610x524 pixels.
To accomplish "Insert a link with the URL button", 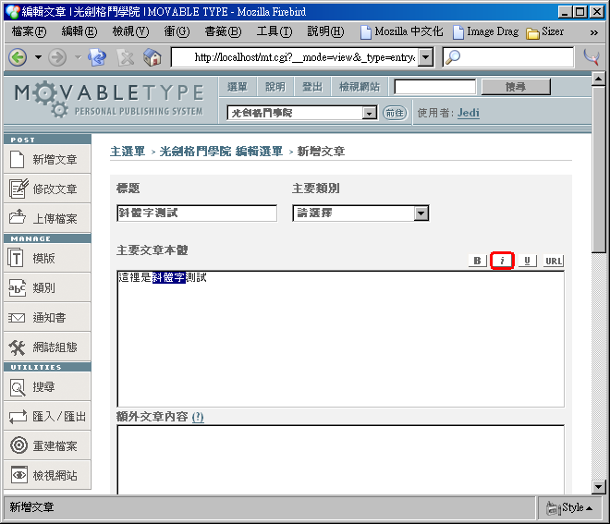I will coord(554,261).
